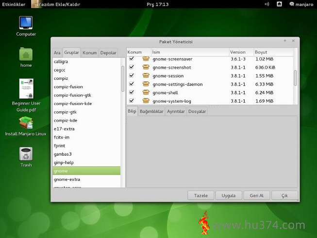Select the compiz-gtk group
317x238 pixels.
click(x=86, y=112)
